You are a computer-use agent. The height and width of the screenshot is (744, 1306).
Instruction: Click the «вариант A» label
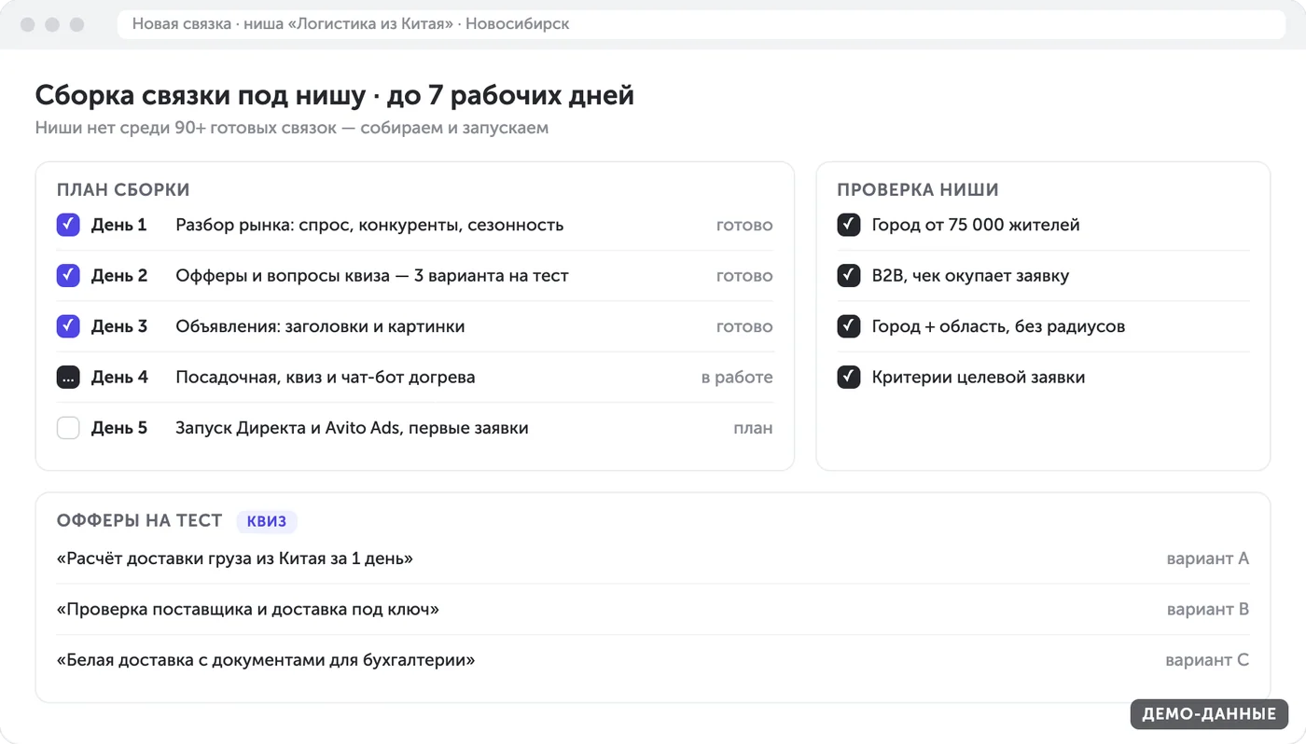(1208, 558)
